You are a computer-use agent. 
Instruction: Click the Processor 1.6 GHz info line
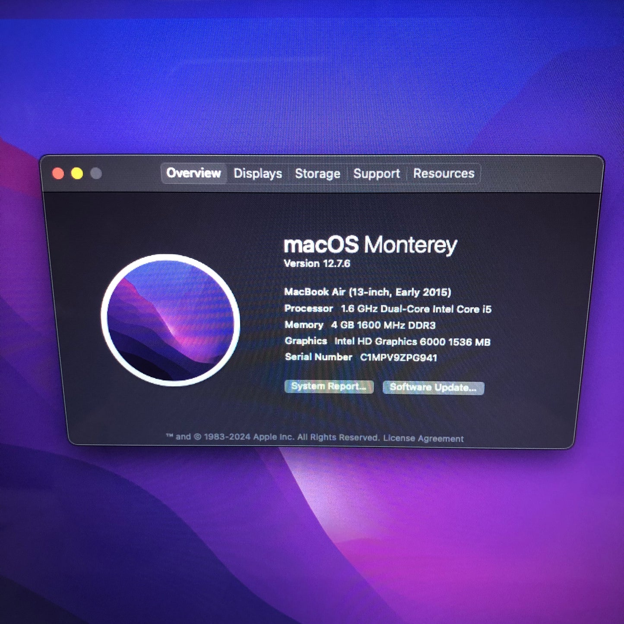387,309
